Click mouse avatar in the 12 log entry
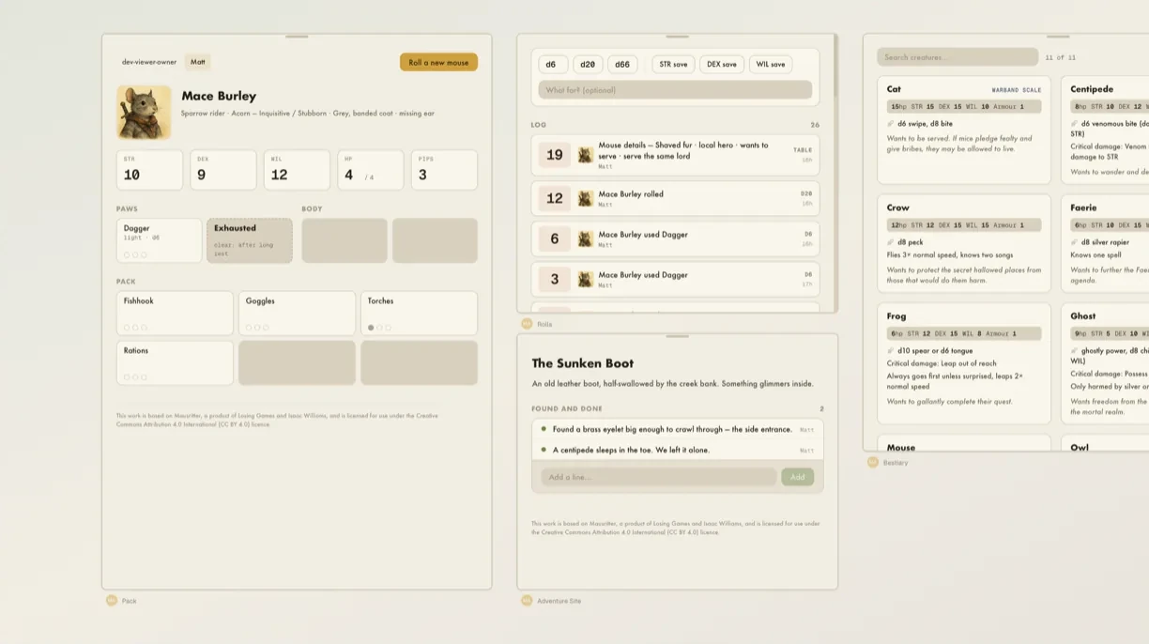This screenshot has width=1149, height=644. [585, 199]
